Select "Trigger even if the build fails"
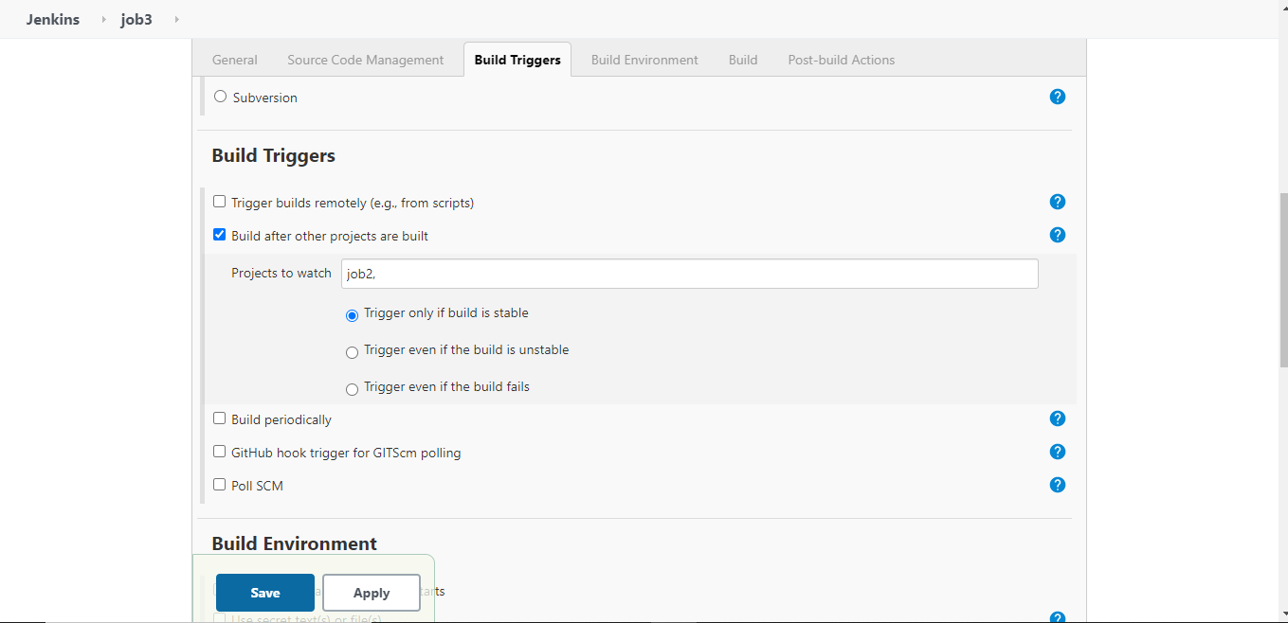 tap(352, 388)
